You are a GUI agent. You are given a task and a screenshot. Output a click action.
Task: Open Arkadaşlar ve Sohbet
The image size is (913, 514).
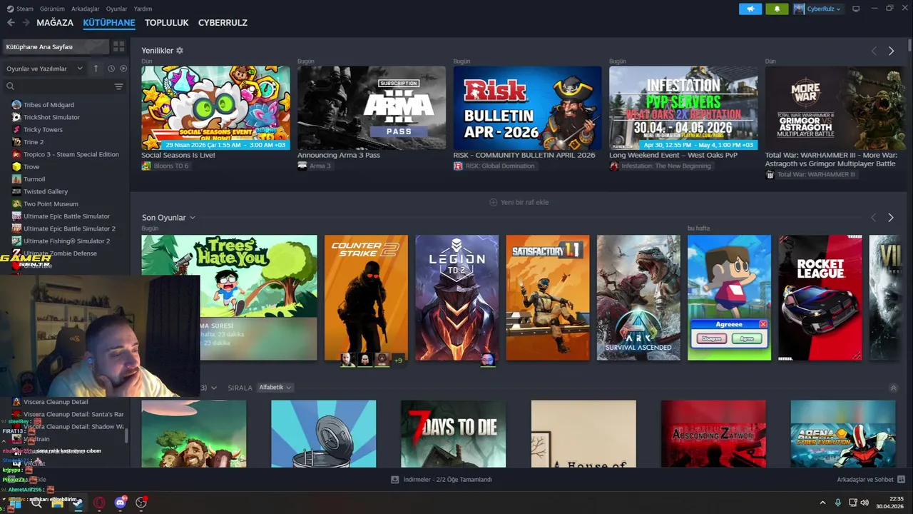(x=871, y=480)
